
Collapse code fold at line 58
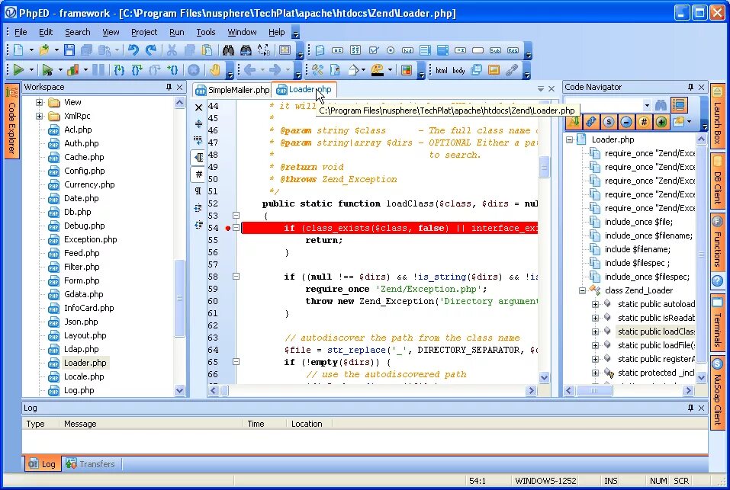coord(236,277)
